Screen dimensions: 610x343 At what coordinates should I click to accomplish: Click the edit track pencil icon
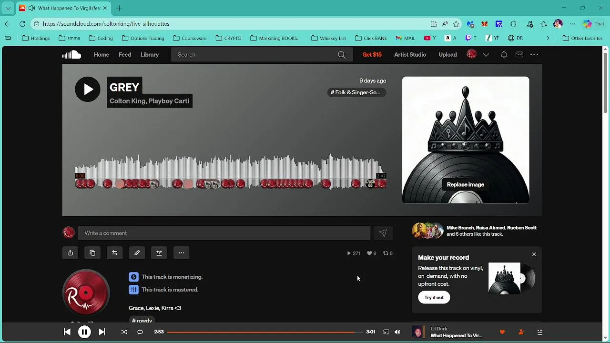[137, 253]
